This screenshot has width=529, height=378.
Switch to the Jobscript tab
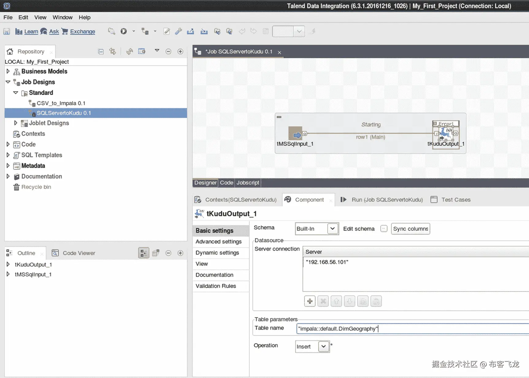pos(248,183)
